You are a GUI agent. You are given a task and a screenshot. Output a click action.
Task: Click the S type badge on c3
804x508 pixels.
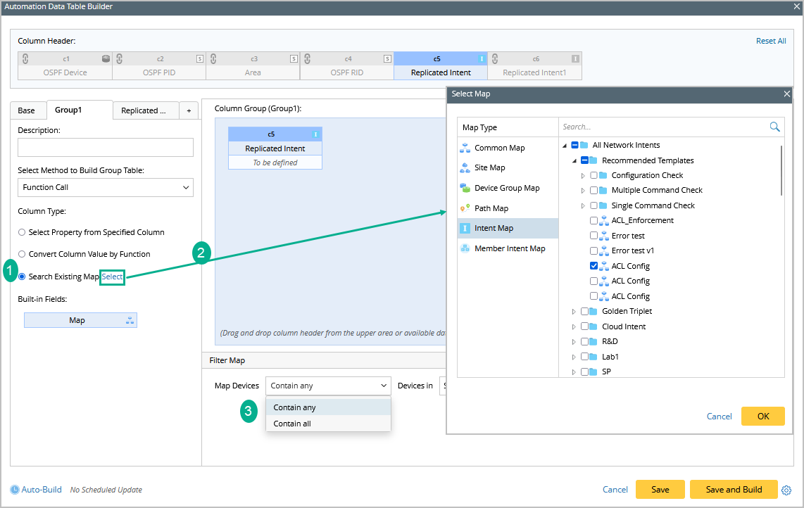[294, 59]
